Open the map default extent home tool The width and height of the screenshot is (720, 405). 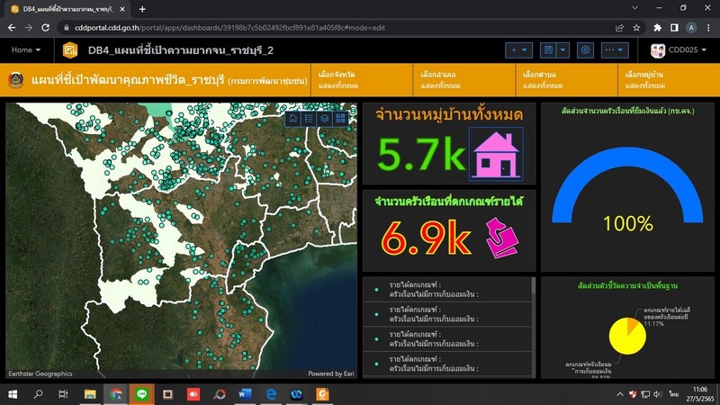click(293, 119)
